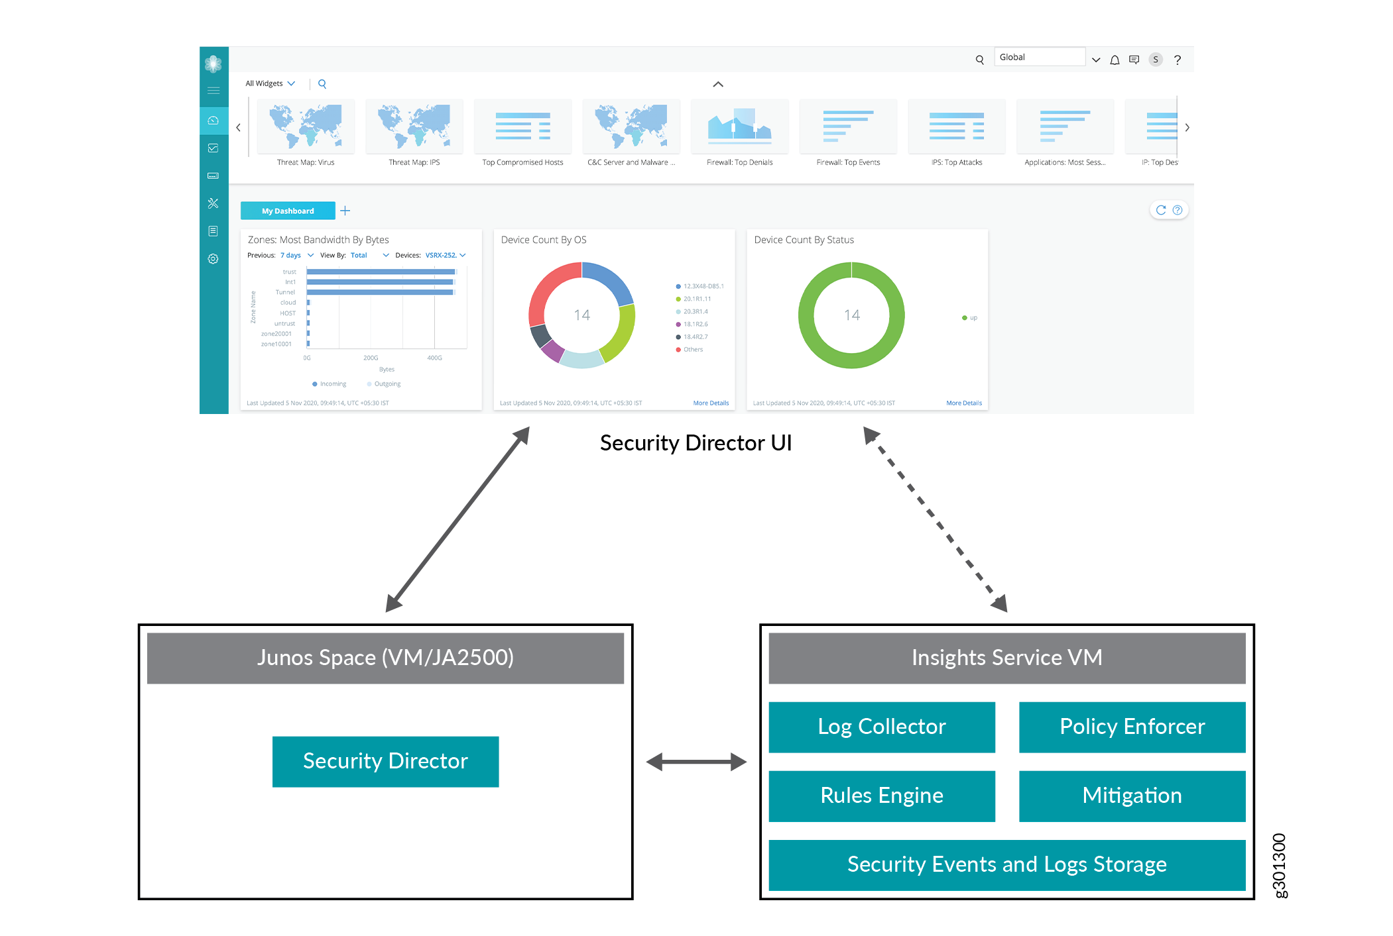Open the Monitor icon in sidebar
Screen dimensions: 1393x936
click(x=213, y=148)
